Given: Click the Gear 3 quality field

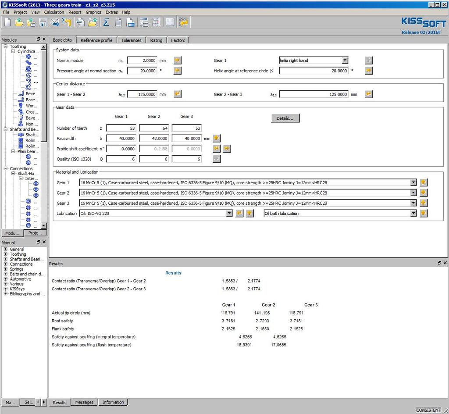Looking at the screenshot, I should [x=186, y=159].
